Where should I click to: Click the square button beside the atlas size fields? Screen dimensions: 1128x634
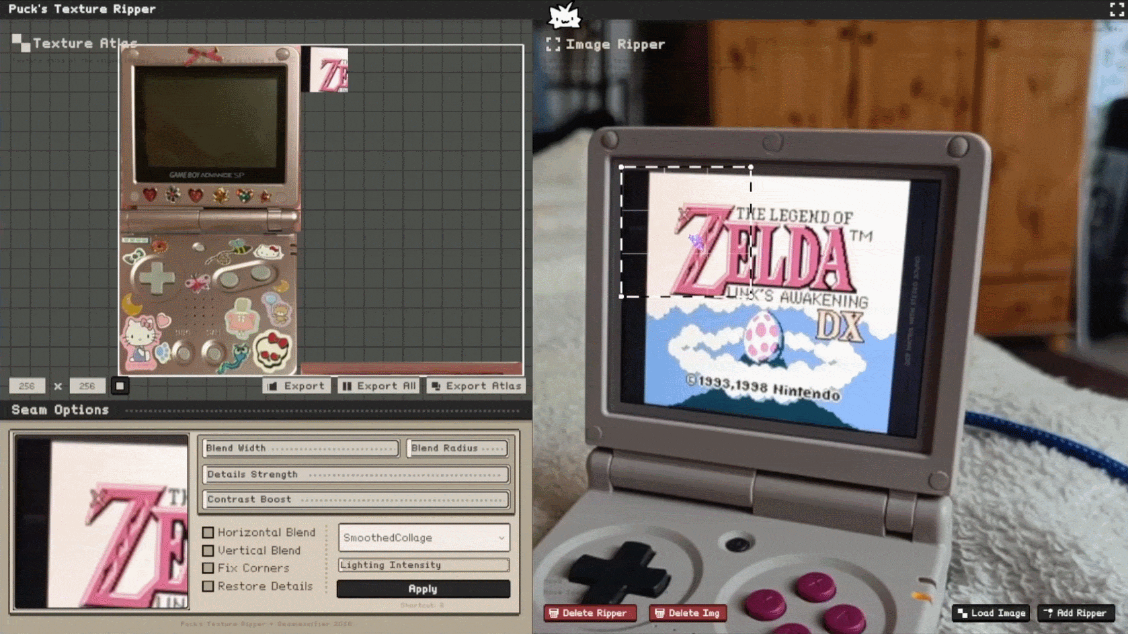click(120, 386)
